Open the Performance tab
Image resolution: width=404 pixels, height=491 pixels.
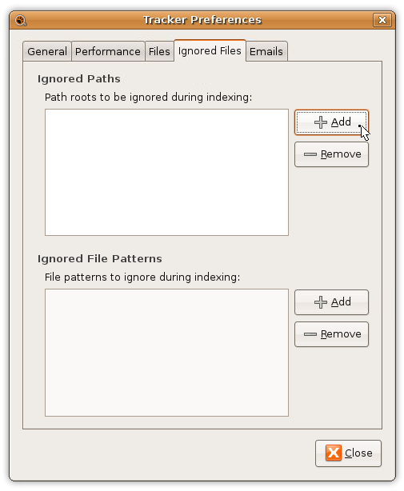108,51
